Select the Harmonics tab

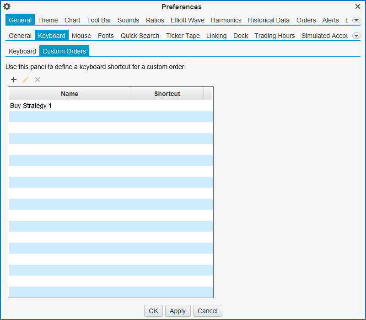click(226, 20)
